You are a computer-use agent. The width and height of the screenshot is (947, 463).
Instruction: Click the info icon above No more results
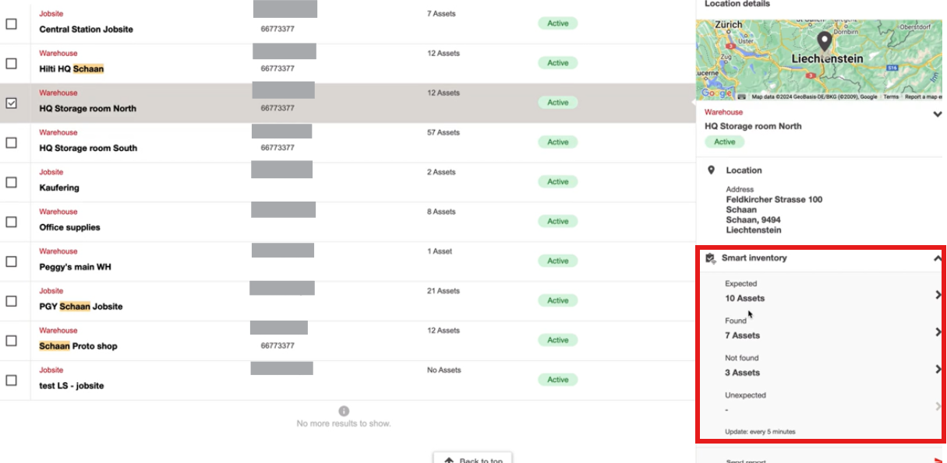344,411
